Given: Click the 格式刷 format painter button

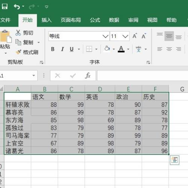Looking at the screenshot, I should pos(27,52).
